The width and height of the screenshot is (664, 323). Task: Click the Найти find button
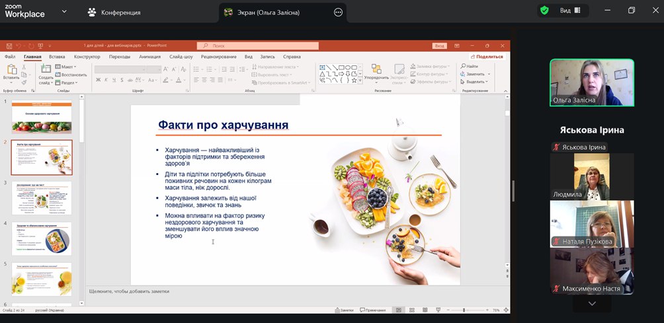click(470, 66)
